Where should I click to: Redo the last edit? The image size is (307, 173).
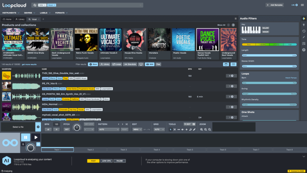[x=149, y=130]
